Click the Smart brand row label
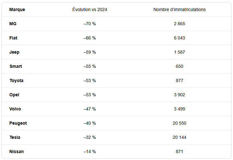This screenshot has width=233, height=160. tap(16, 66)
